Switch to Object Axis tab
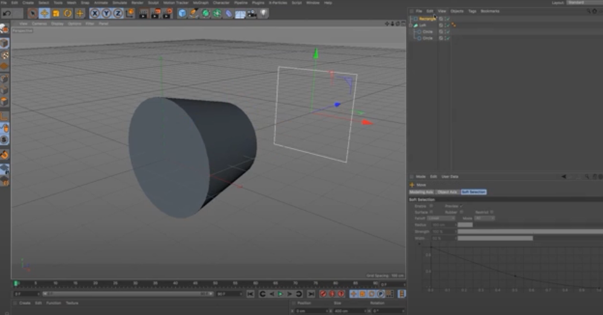 coord(447,192)
